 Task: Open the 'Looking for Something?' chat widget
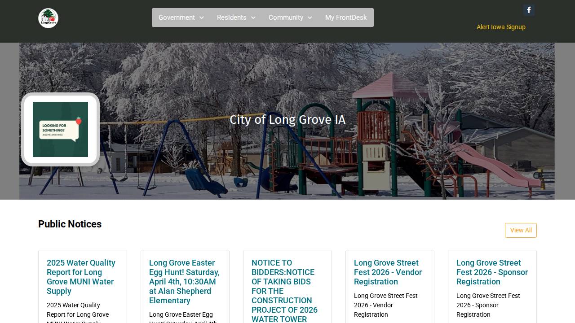click(x=60, y=129)
